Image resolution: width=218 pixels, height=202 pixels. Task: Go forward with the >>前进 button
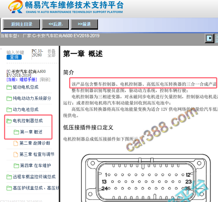[x=84, y=24]
